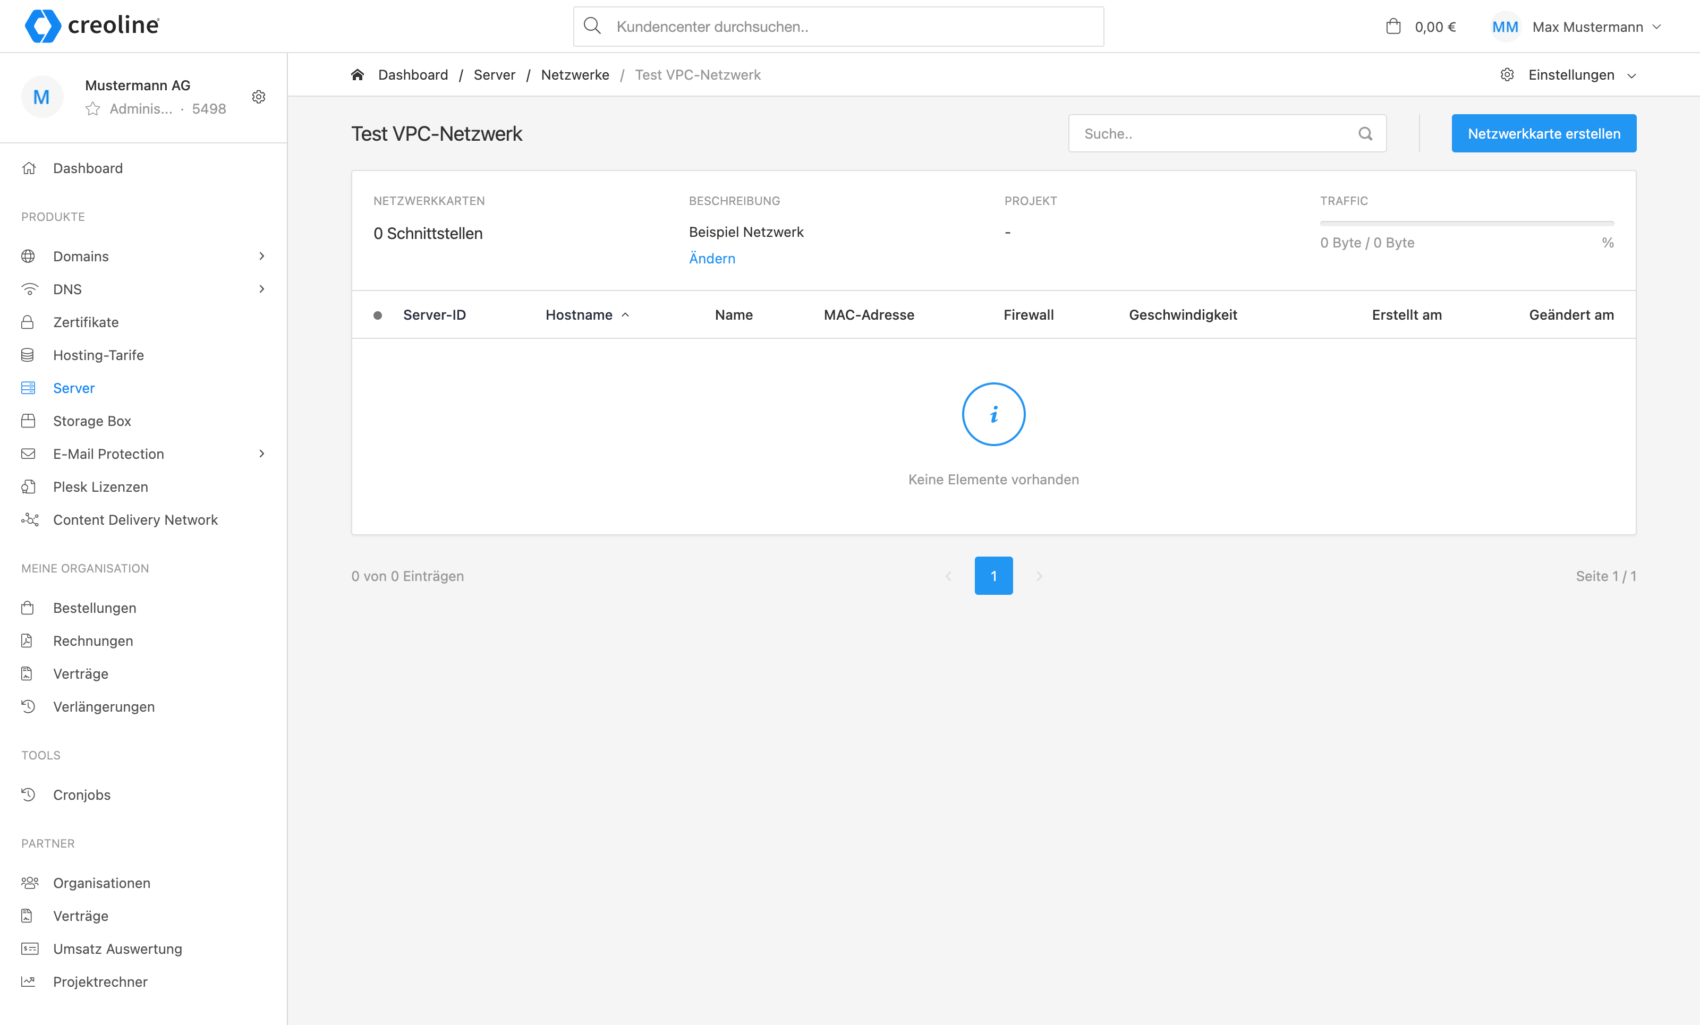Click the Plesk Lizenzen icon
This screenshot has width=1700, height=1025.
tap(28, 487)
